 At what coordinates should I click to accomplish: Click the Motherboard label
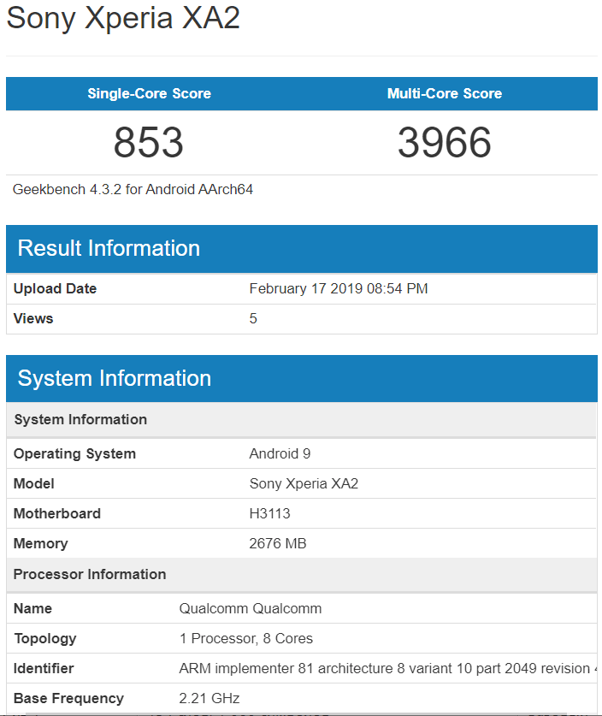point(57,514)
